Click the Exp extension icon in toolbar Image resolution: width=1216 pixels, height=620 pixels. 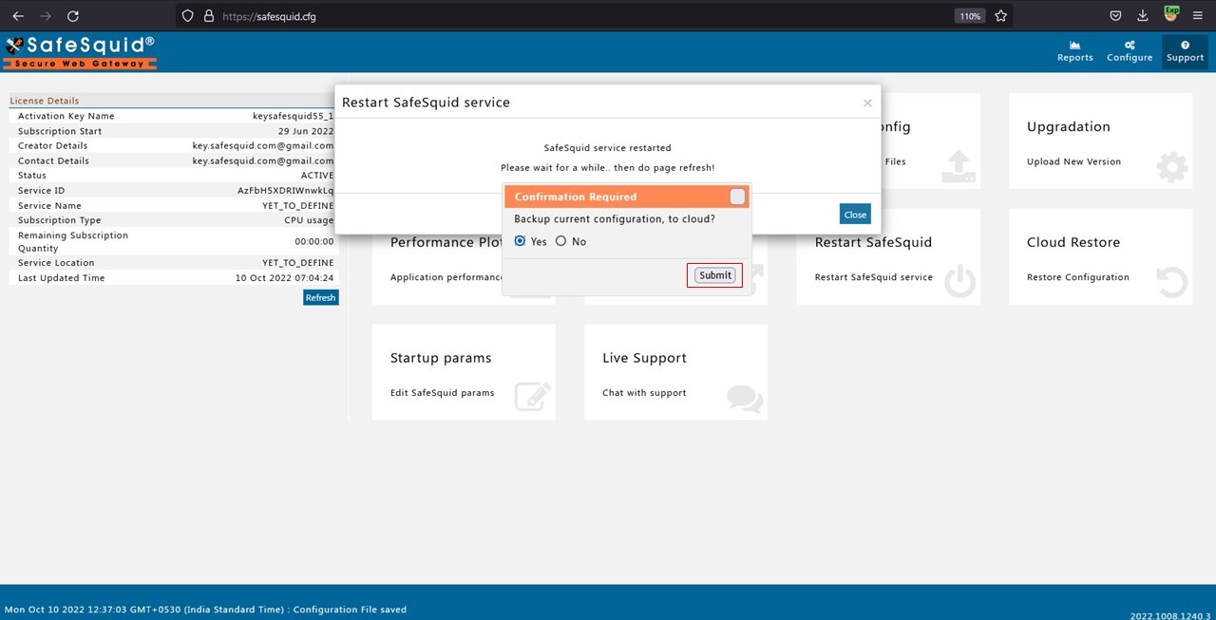(x=1171, y=14)
